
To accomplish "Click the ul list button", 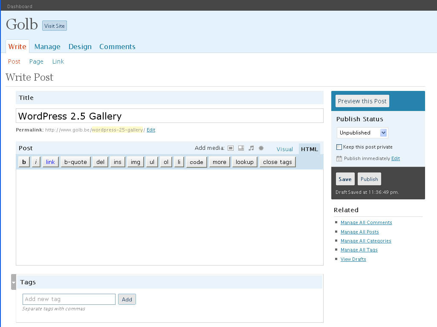I will pos(152,162).
